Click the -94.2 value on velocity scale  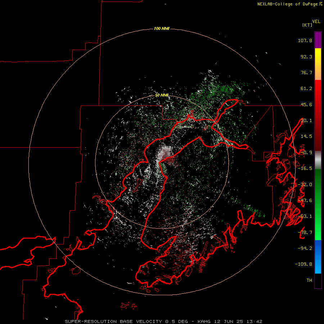coord(305,248)
